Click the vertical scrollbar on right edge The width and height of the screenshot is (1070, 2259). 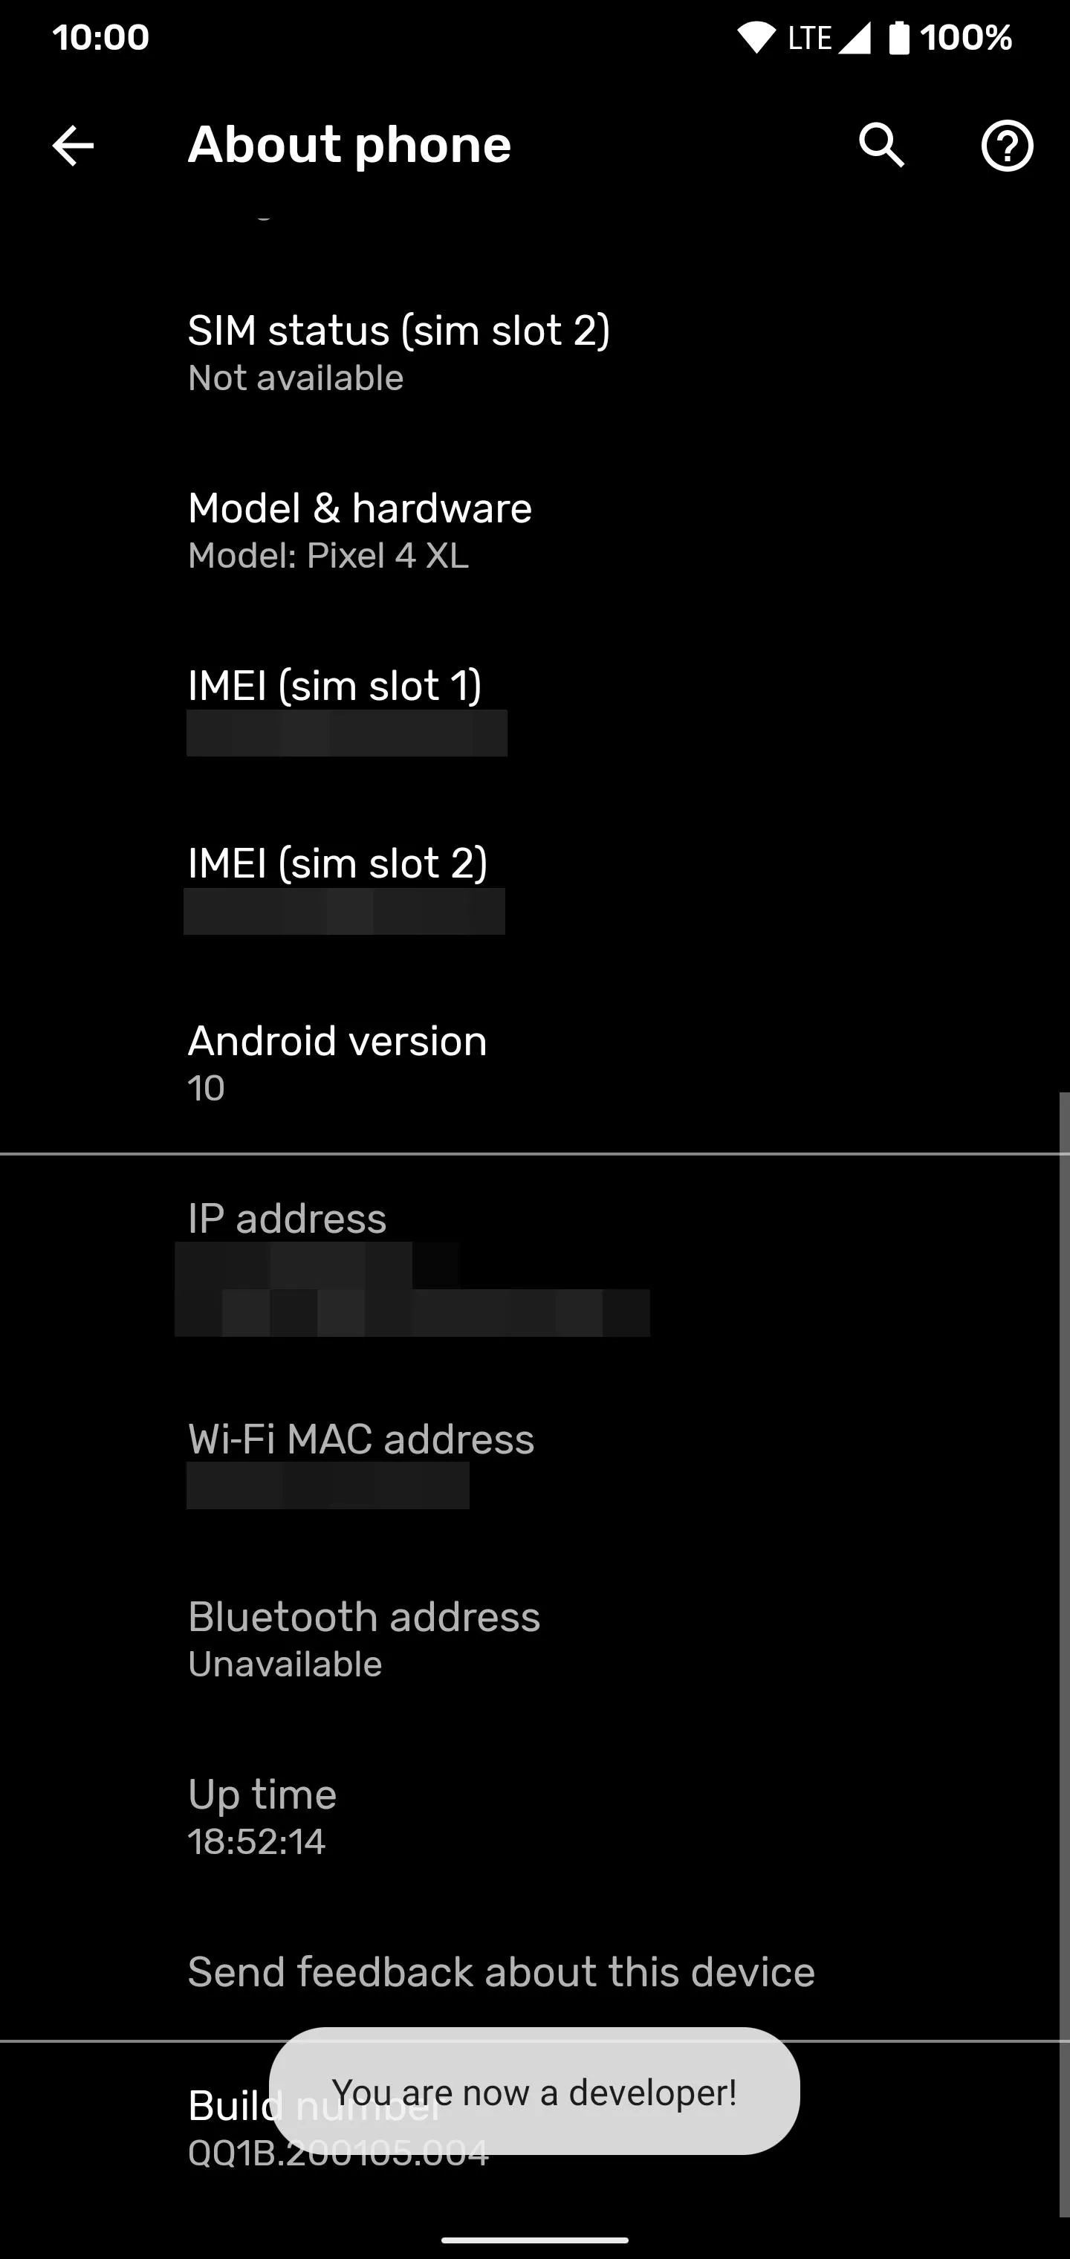point(1064,1653)
